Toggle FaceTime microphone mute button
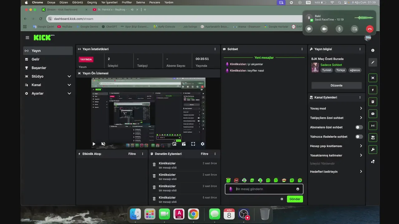The width and height of the screenshot is (399, 224). click(x=339, y=29)
